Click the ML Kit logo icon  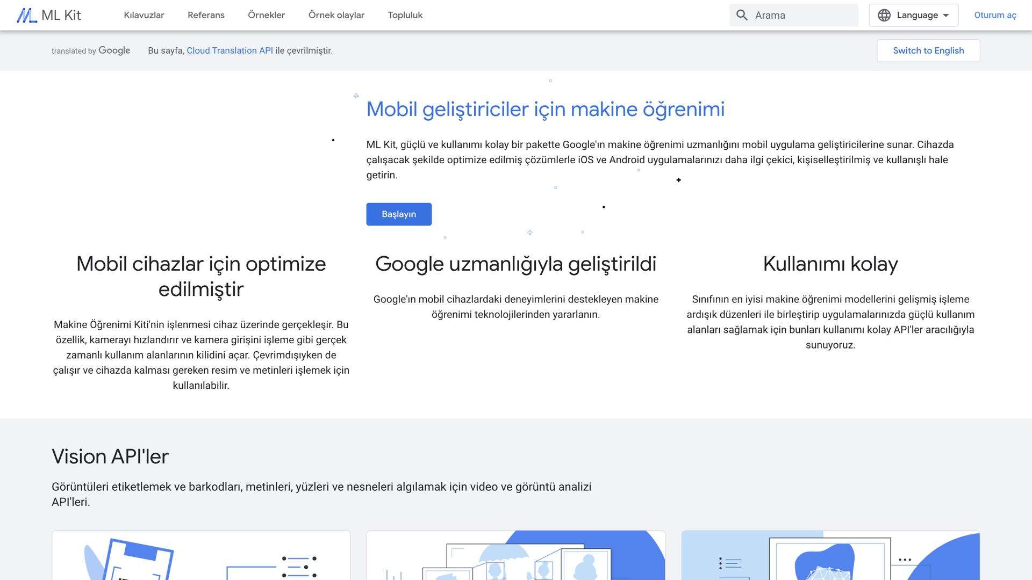25,15
